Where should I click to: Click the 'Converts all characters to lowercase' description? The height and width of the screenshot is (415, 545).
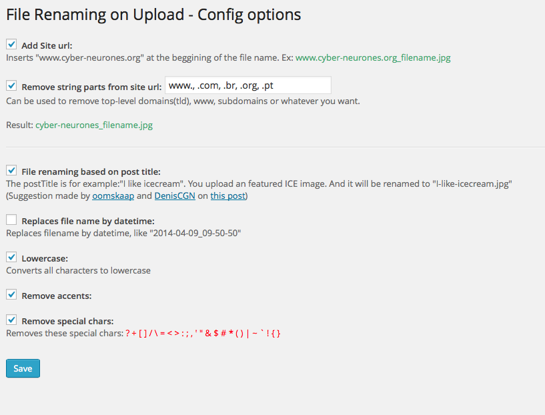coord(78,270)
